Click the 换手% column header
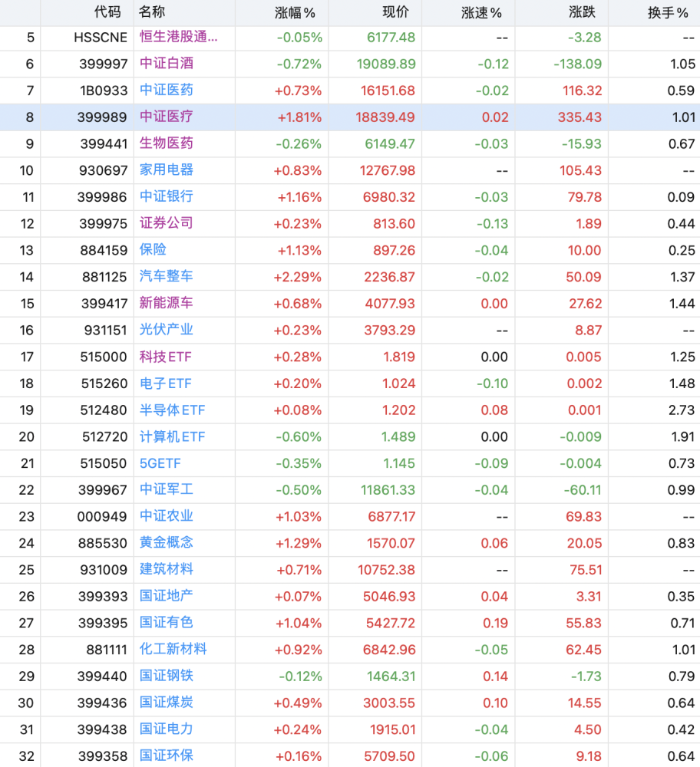This screenshot has width=700, height=767. click(668, 13)
